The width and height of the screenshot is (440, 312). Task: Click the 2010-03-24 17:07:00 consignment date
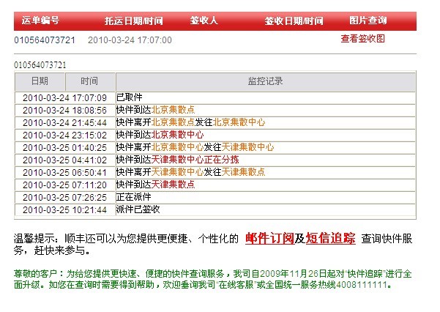tap(130, 40)
